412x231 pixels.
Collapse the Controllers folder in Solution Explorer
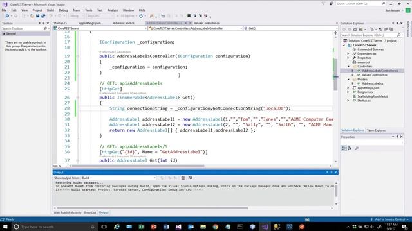pyautogui.click(x=348, y=67)
